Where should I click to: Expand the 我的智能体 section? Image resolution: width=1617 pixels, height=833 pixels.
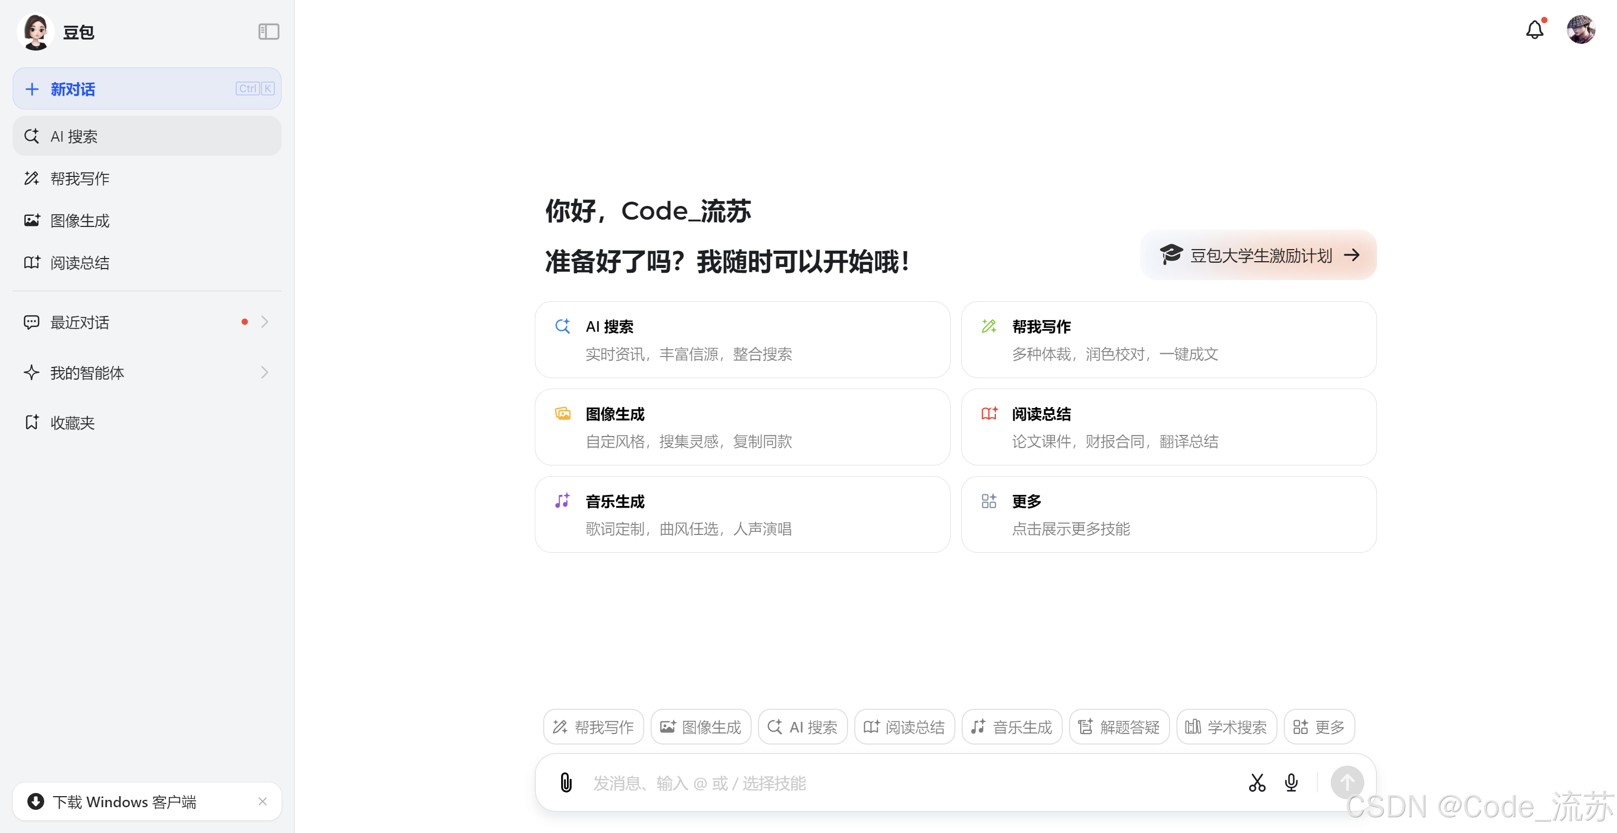click(264, 372)
